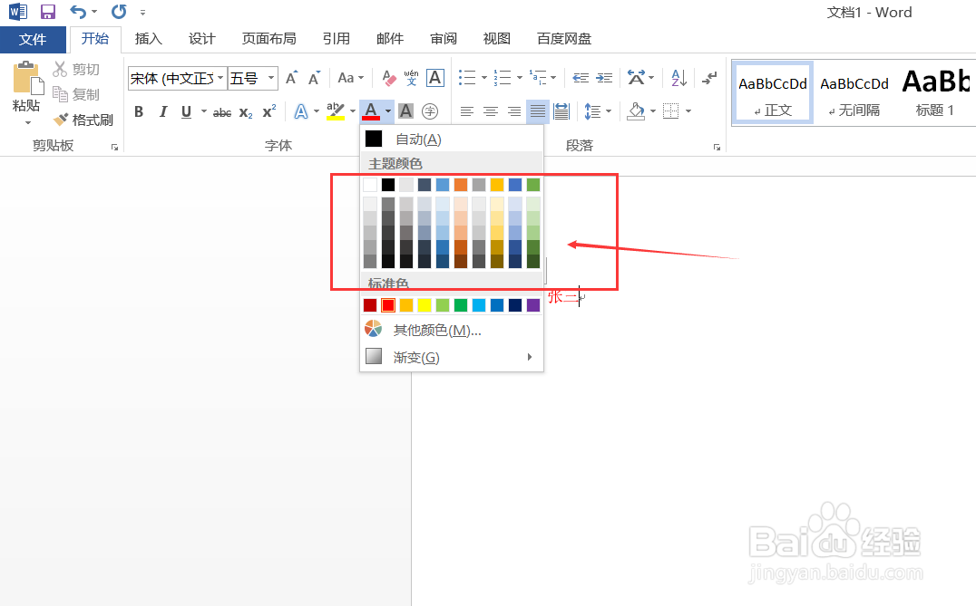Decrease font size with shrink font icon
Viewport: 976px width, 606px height.
pyautogui.click(x=315, y=78)
